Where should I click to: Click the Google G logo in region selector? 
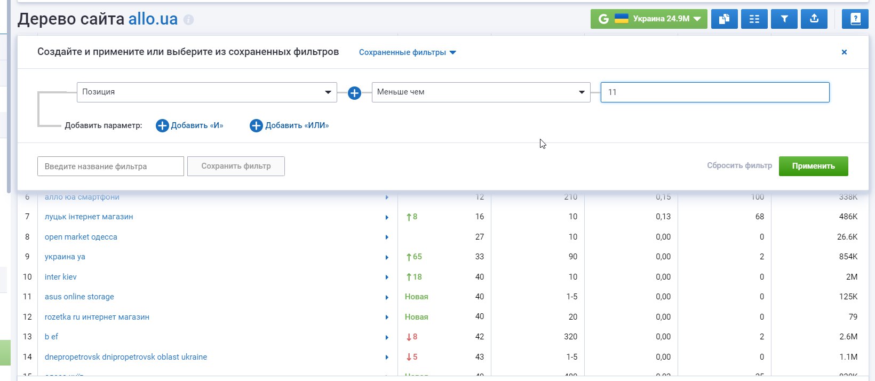(603, 19)
